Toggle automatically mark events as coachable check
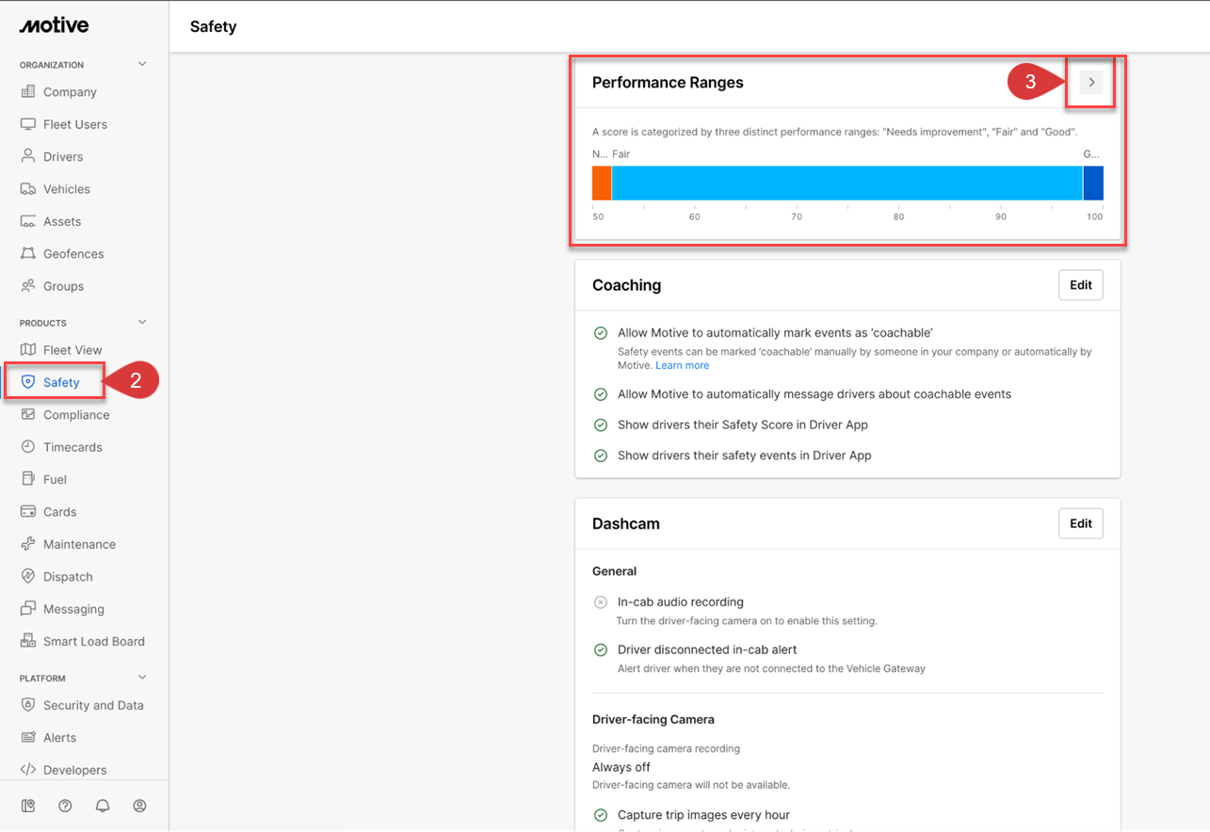The image size is (1210, 832). pos(601,333)
